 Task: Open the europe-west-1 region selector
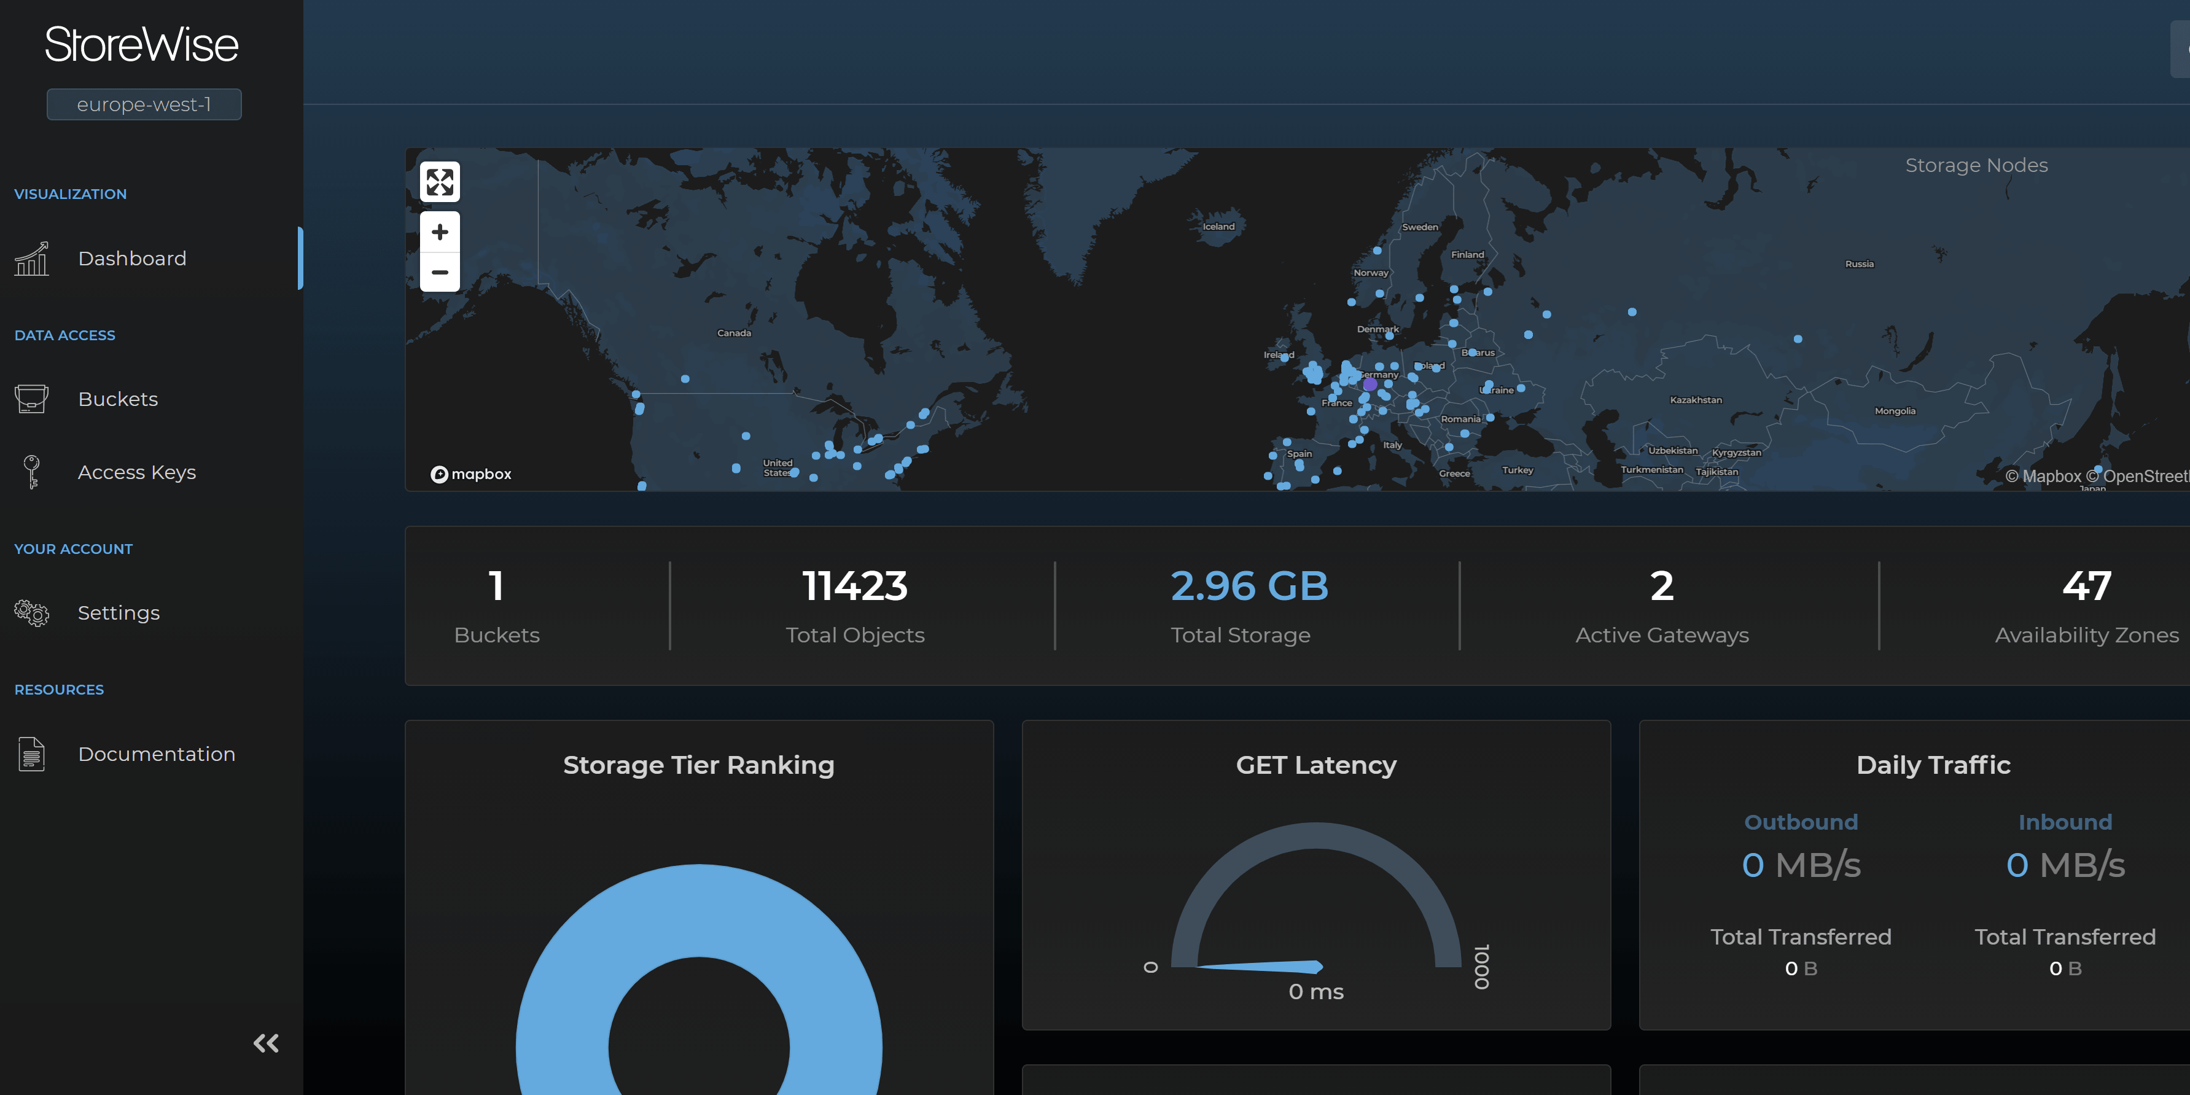(144, 104)
